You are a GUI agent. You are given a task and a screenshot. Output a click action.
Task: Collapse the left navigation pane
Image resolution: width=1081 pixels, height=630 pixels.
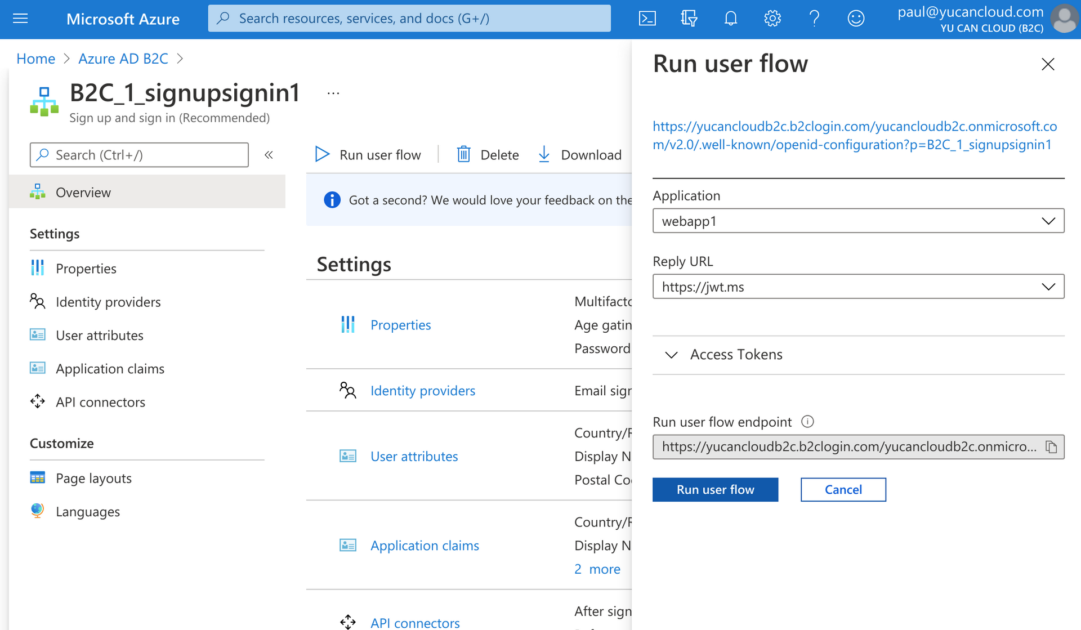269,155
